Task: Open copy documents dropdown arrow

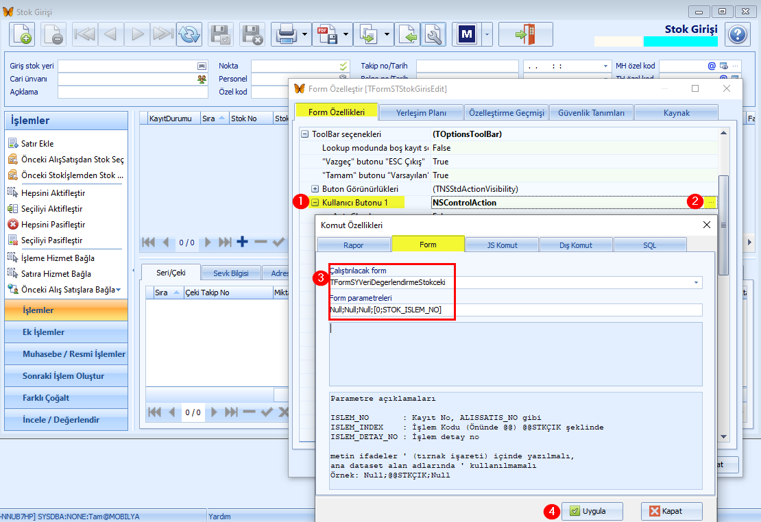Action: [x=387, y=34]
